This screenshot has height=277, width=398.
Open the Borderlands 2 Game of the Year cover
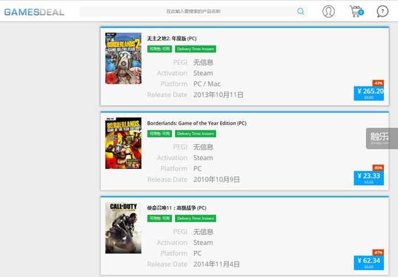click(x=123, y=59)
